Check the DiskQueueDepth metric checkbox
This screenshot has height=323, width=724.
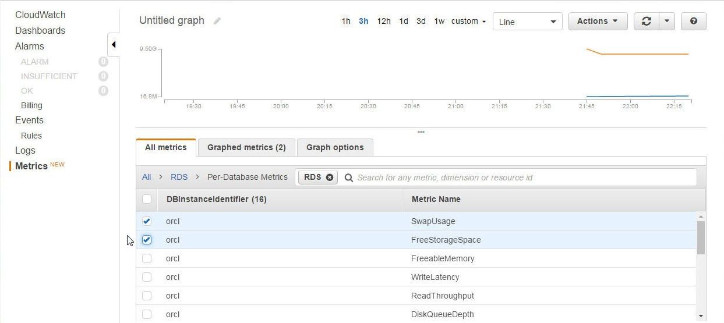point(147,314)
